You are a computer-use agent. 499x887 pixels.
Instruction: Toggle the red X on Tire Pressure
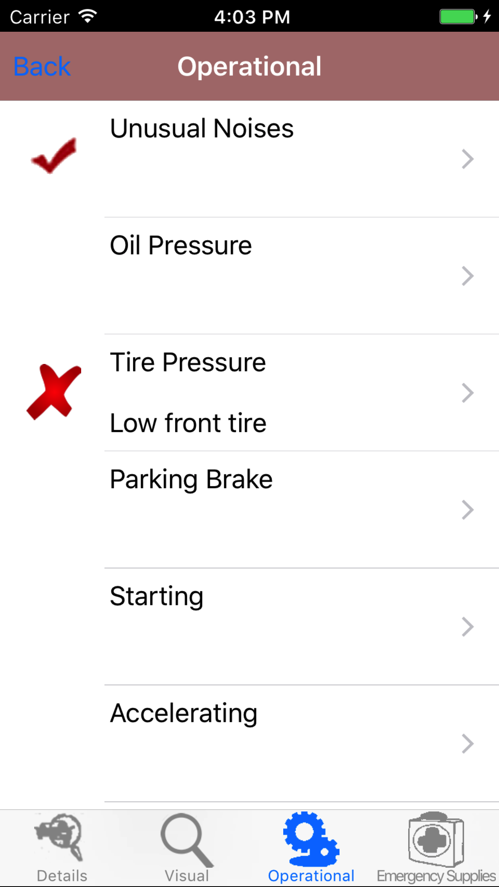(54, 392)
